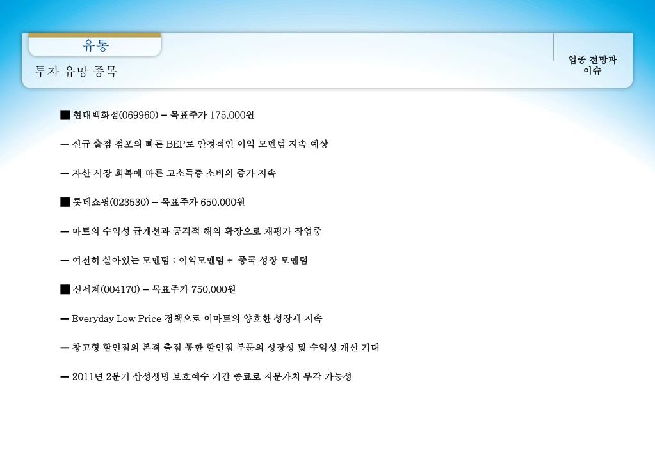Click the 창고형 할인점의 본격 출점 line
This screenshot has width=655, height=462.
(220, 348)
